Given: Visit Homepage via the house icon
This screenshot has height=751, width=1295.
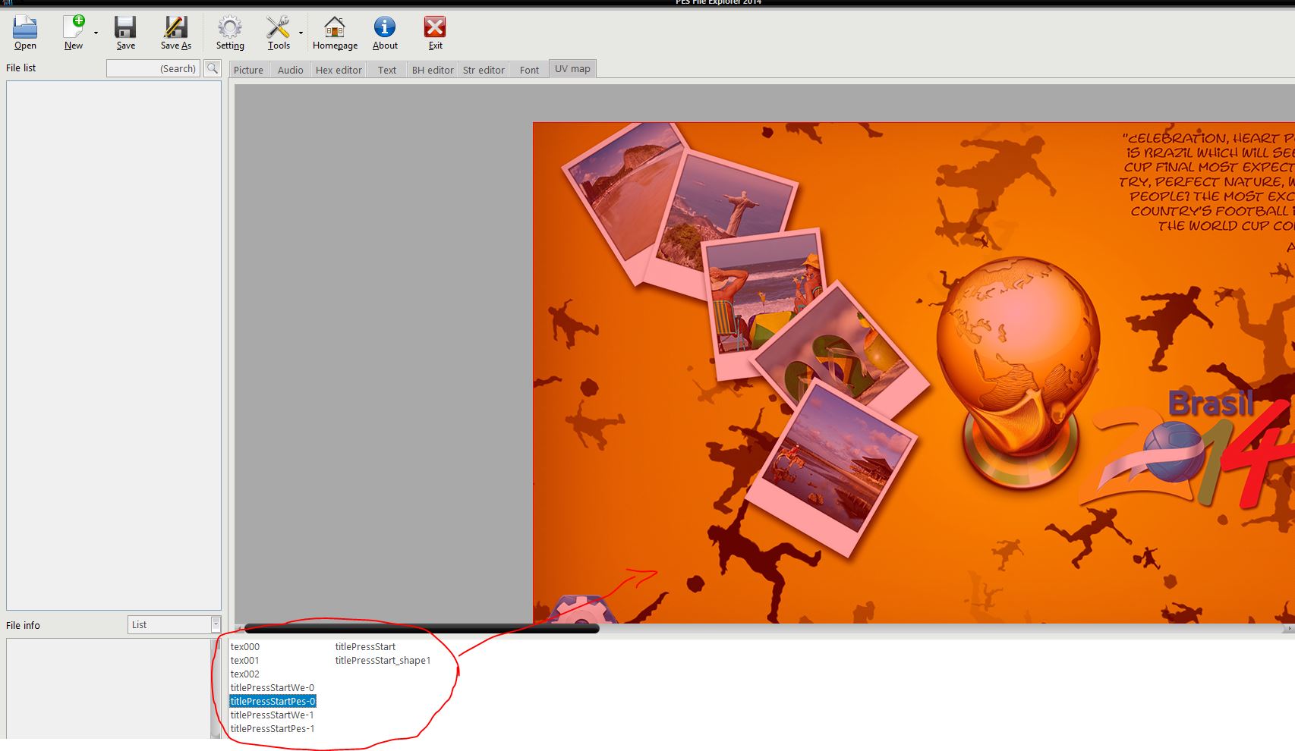Looking at the screenshot, I should [x=335, y=27].
